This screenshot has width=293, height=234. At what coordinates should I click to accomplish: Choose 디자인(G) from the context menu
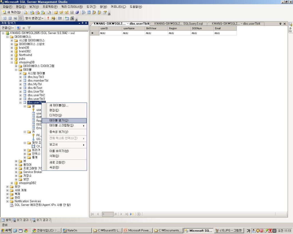coord(64,115)
